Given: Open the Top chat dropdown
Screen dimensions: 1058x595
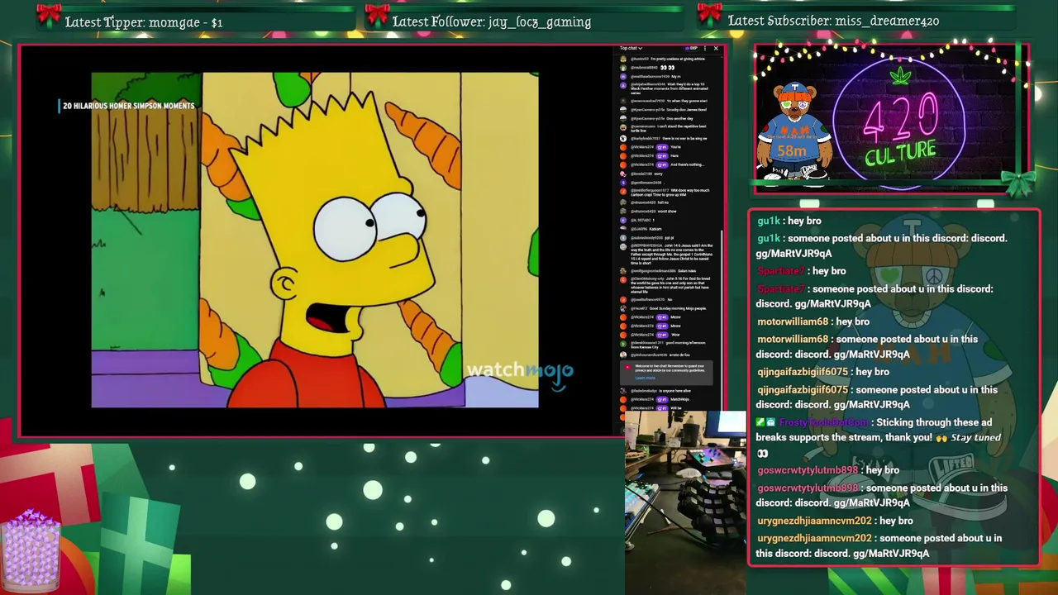Looking at the screenshot, I should [631, 48].
